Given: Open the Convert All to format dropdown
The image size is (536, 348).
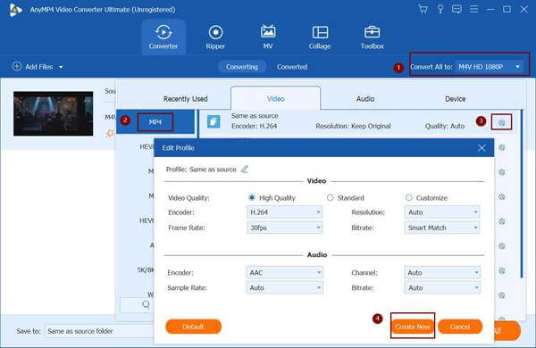Looking at the screenshot, I should click(x=489, y=67).
